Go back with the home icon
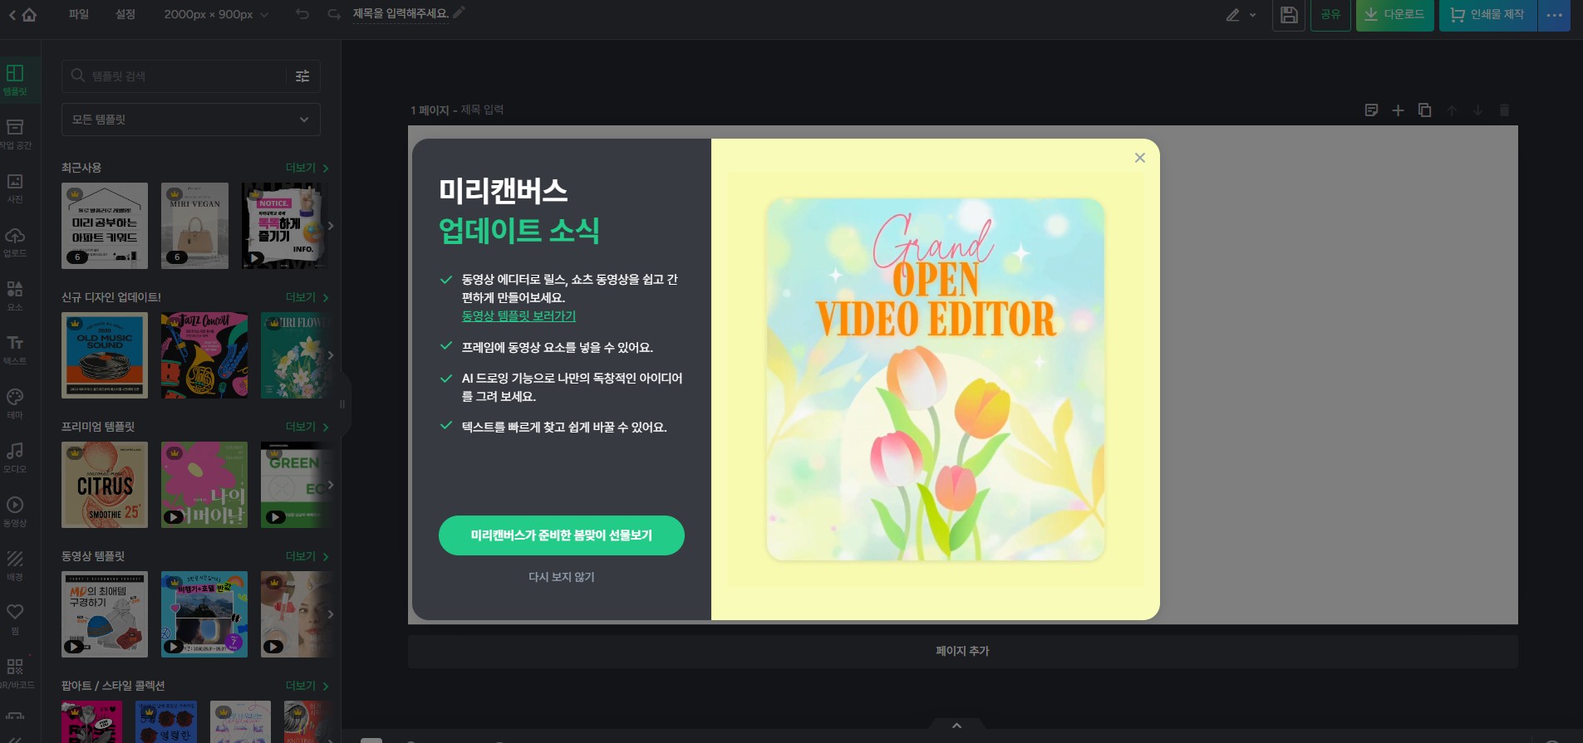Viewport: 1583px width, 743px height. pos(29,14)
